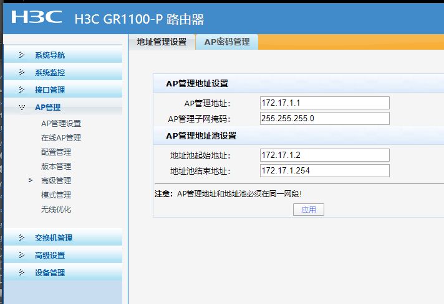The width and height of the screenshot is (444, 304).
Task: Expand the 设备管理 menu arrow
Action: pos(22,272)
